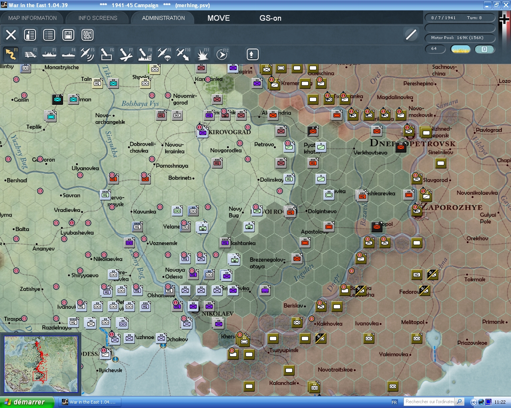Open the démarrer Start menu
The image size is (511, 408).
[27, 402]
